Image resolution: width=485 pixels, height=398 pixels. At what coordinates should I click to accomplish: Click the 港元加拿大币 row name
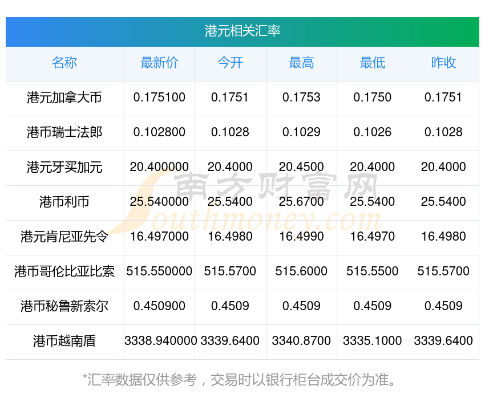pos(64,98)
